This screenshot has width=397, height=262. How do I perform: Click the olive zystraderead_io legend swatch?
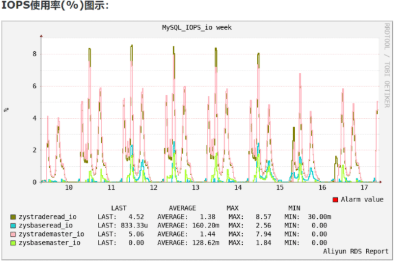(13, 217)
